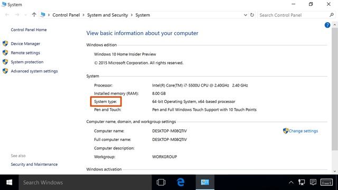338x190 pixels.
Task: Open System protection link
Action: 27,62
